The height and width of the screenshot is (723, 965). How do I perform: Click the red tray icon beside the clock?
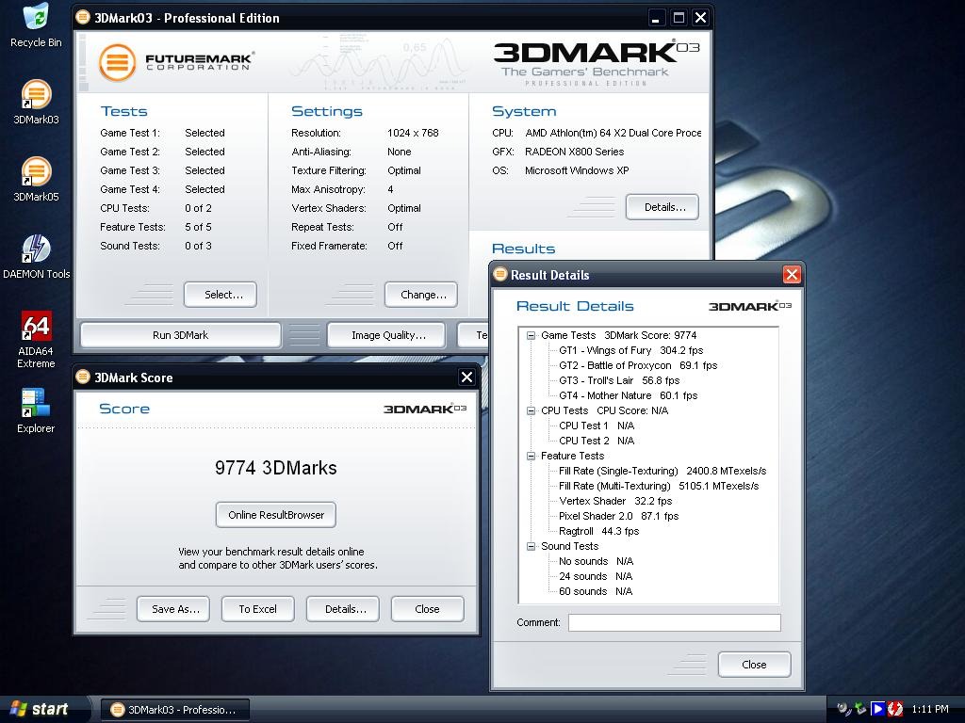pyautogui.click(x=895, y=709)
